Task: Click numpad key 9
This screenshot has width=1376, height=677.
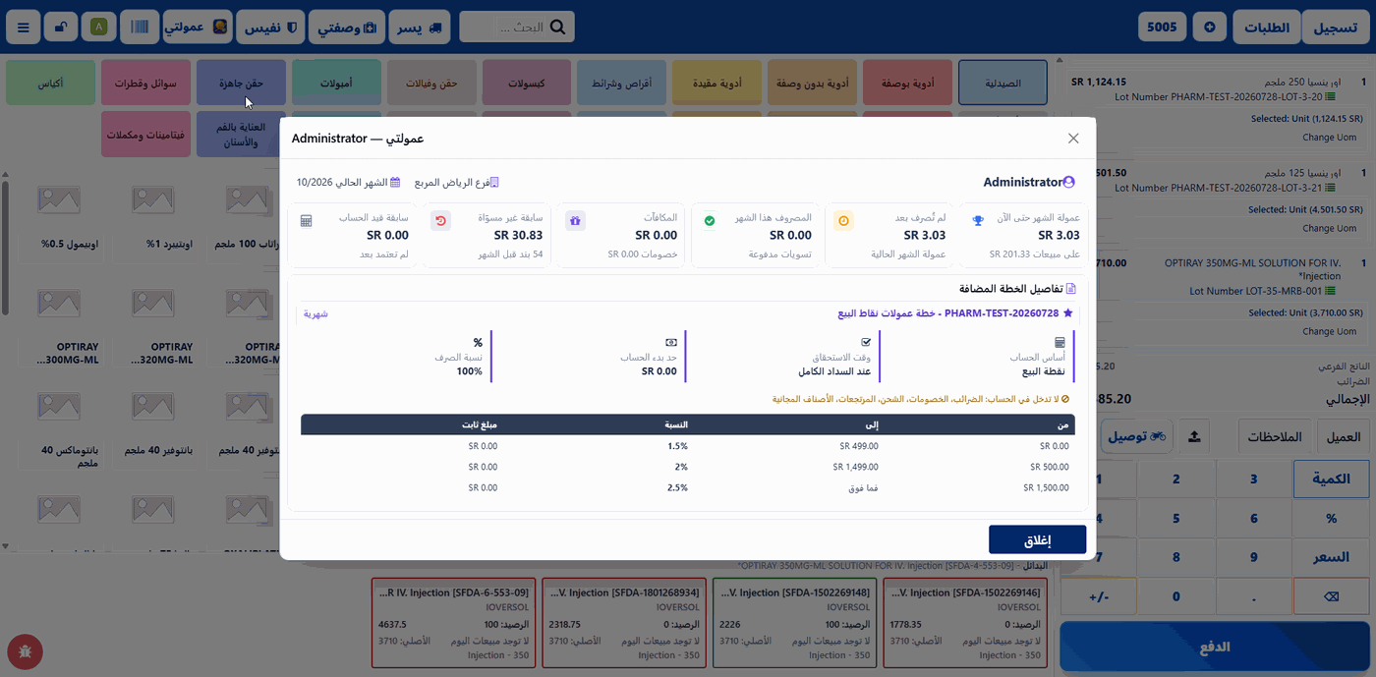Action: (1253, 557)
